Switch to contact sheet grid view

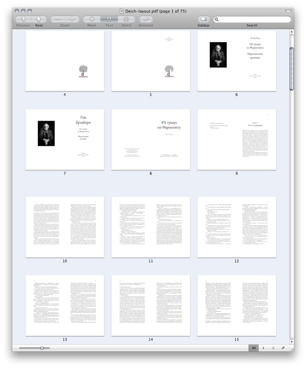click(254, 348)
